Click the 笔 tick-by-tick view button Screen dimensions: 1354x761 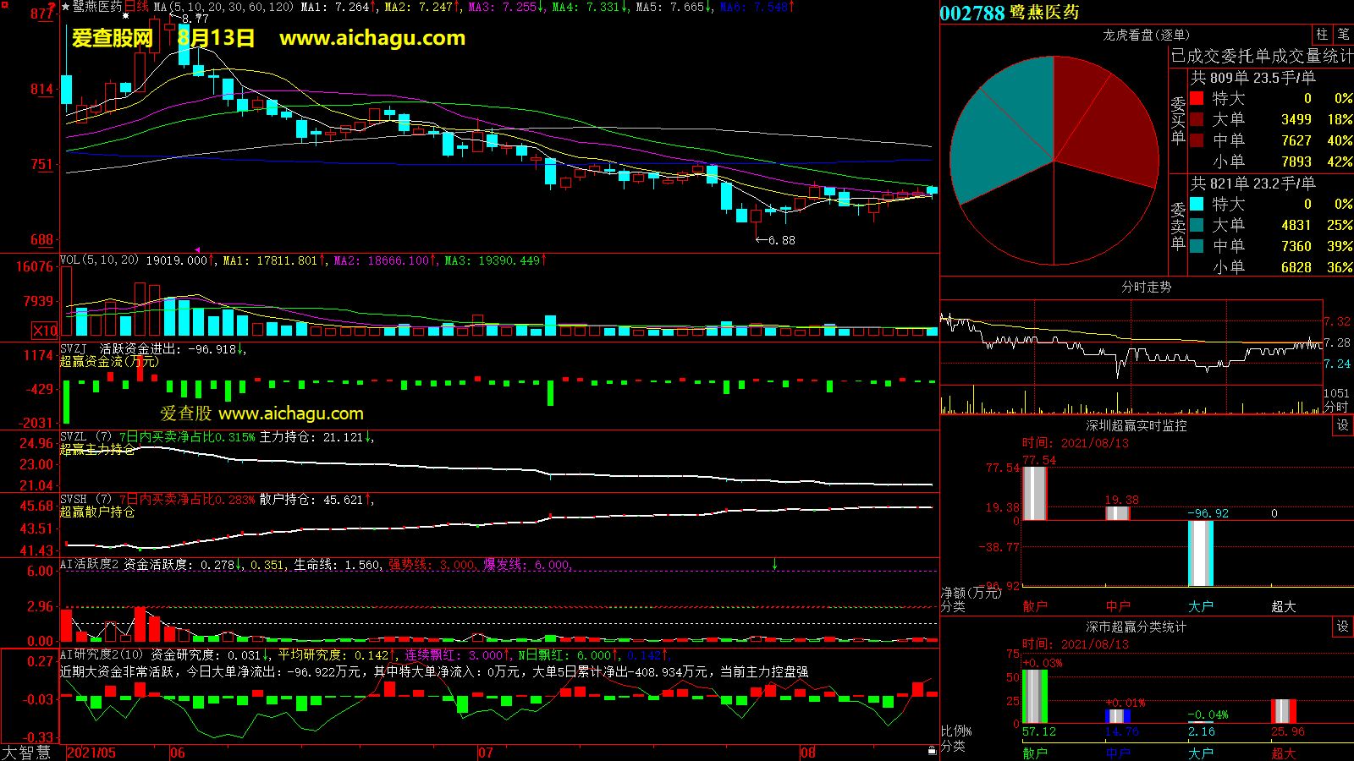point(1343,35)
